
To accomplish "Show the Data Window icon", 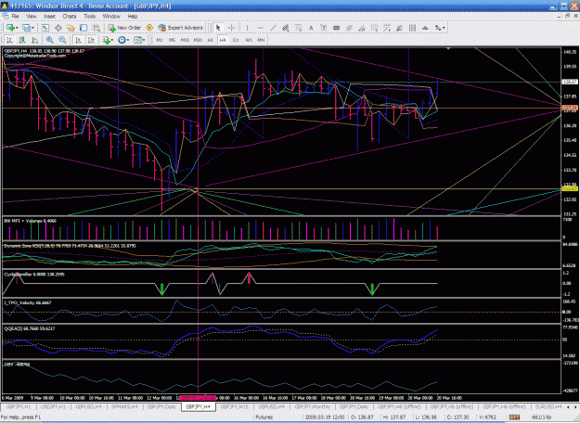I will (58, 28).
